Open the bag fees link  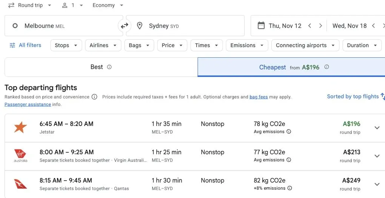coord(259,97)
